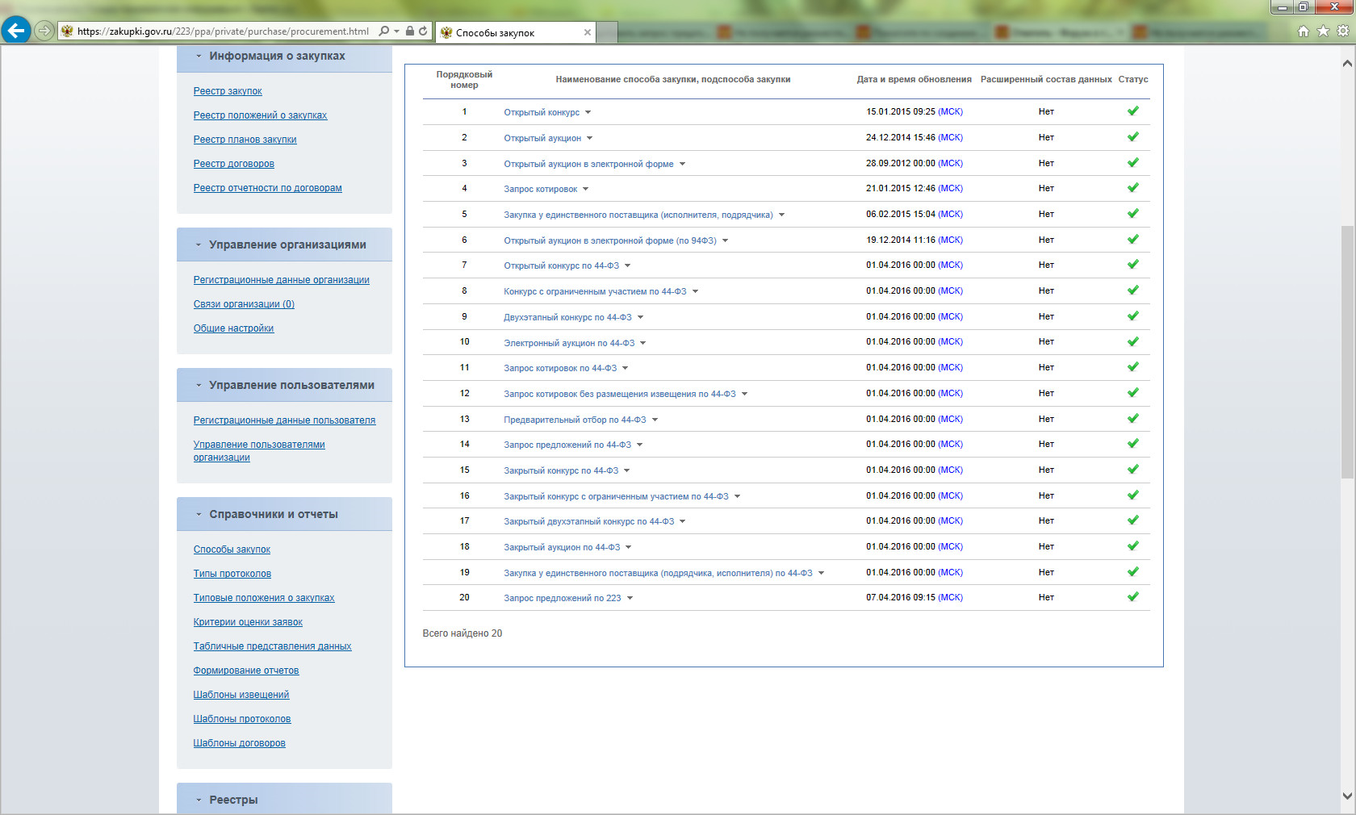
Task: Open dropdown arrow beside Запрос котировок
Action: pos(586,190)
